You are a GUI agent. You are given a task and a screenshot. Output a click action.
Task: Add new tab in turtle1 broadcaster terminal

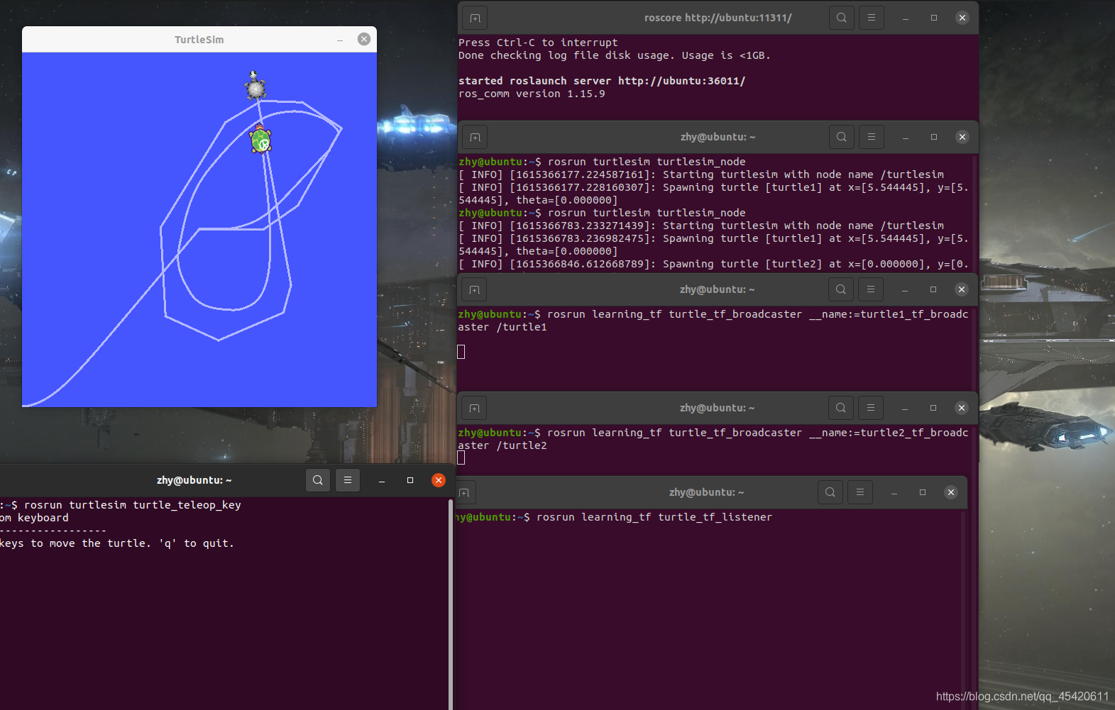pyautogui.click(x=474, y=289)
